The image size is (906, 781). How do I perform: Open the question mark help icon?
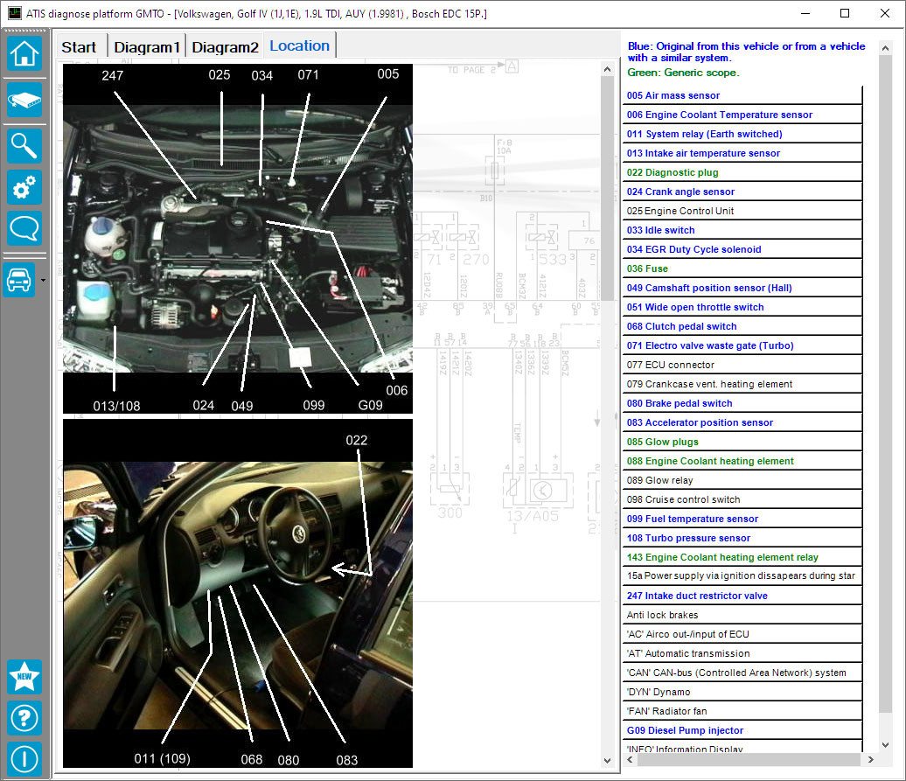point(24,718)
